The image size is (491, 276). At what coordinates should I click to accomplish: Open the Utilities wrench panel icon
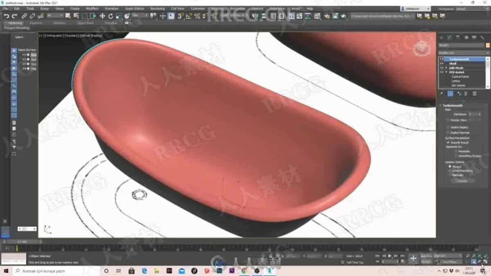[x=482, y=38]
